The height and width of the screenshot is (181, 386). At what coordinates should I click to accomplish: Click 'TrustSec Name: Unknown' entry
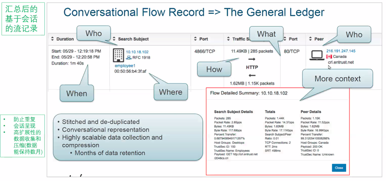[x=317, y=155]
